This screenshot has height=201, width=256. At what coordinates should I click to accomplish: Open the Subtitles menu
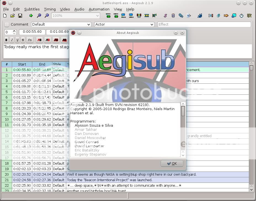pos(32,9)
